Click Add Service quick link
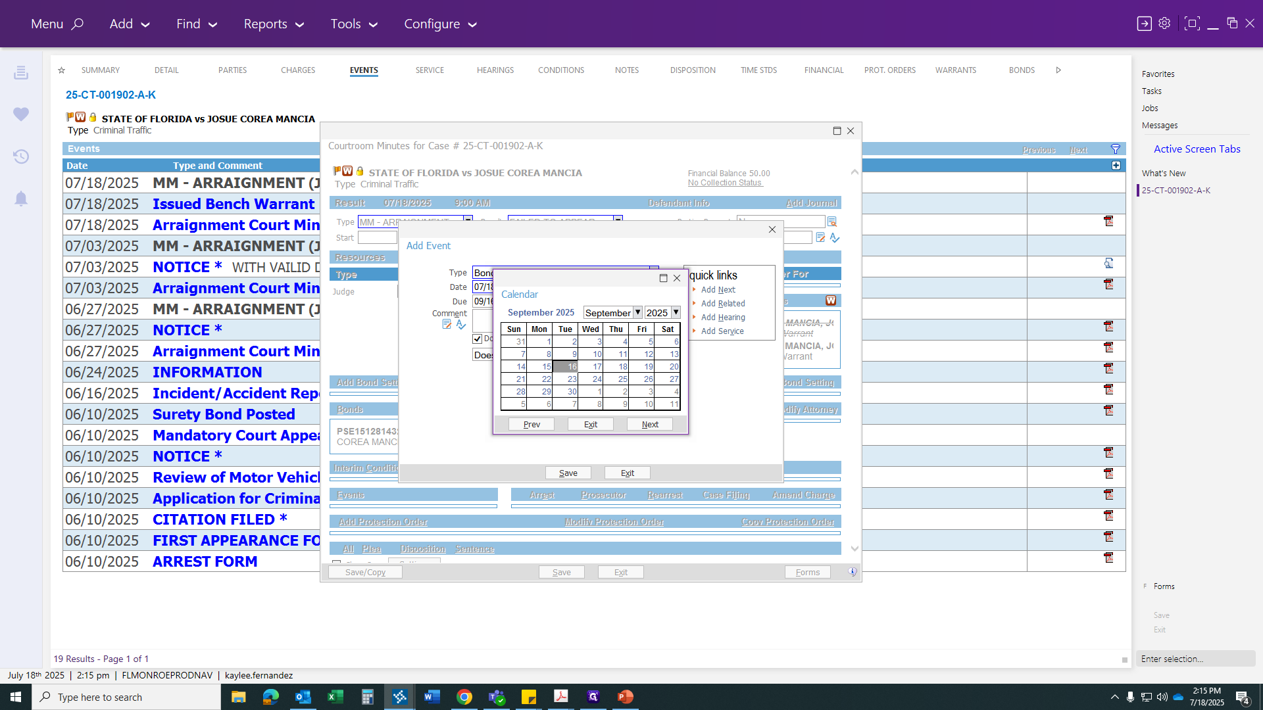This screenshot has width=1263, height=710. [x=722, y=331]
